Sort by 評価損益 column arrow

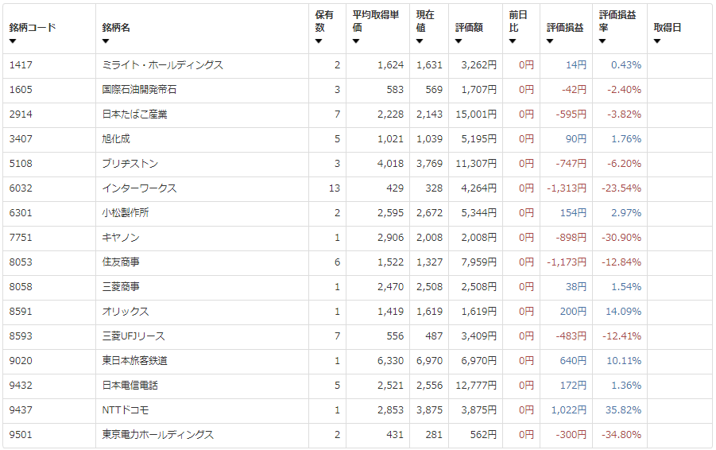click(550, 41)
